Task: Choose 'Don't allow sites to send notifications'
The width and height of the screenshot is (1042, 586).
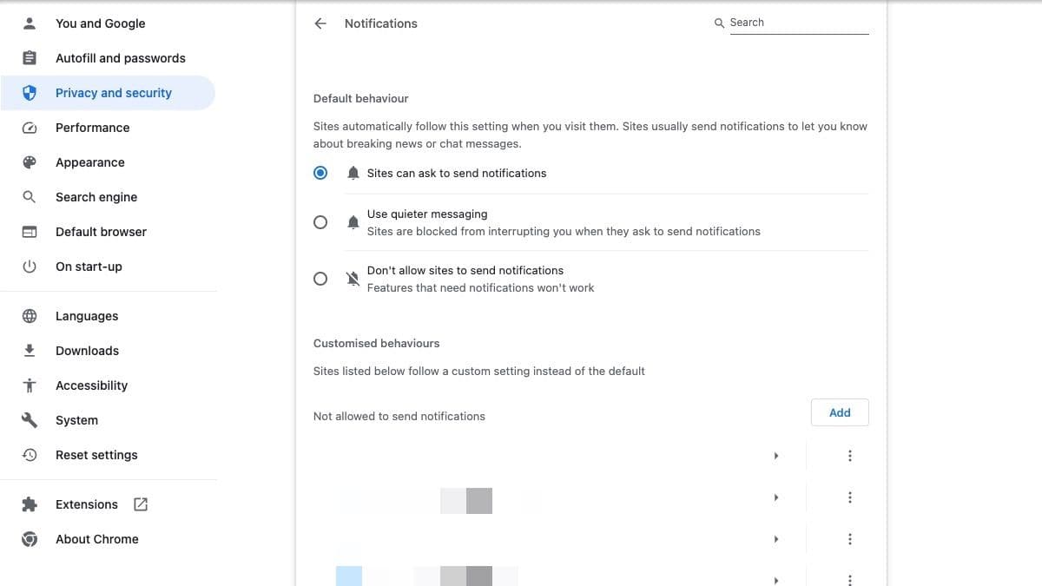Action: [320, 279]
